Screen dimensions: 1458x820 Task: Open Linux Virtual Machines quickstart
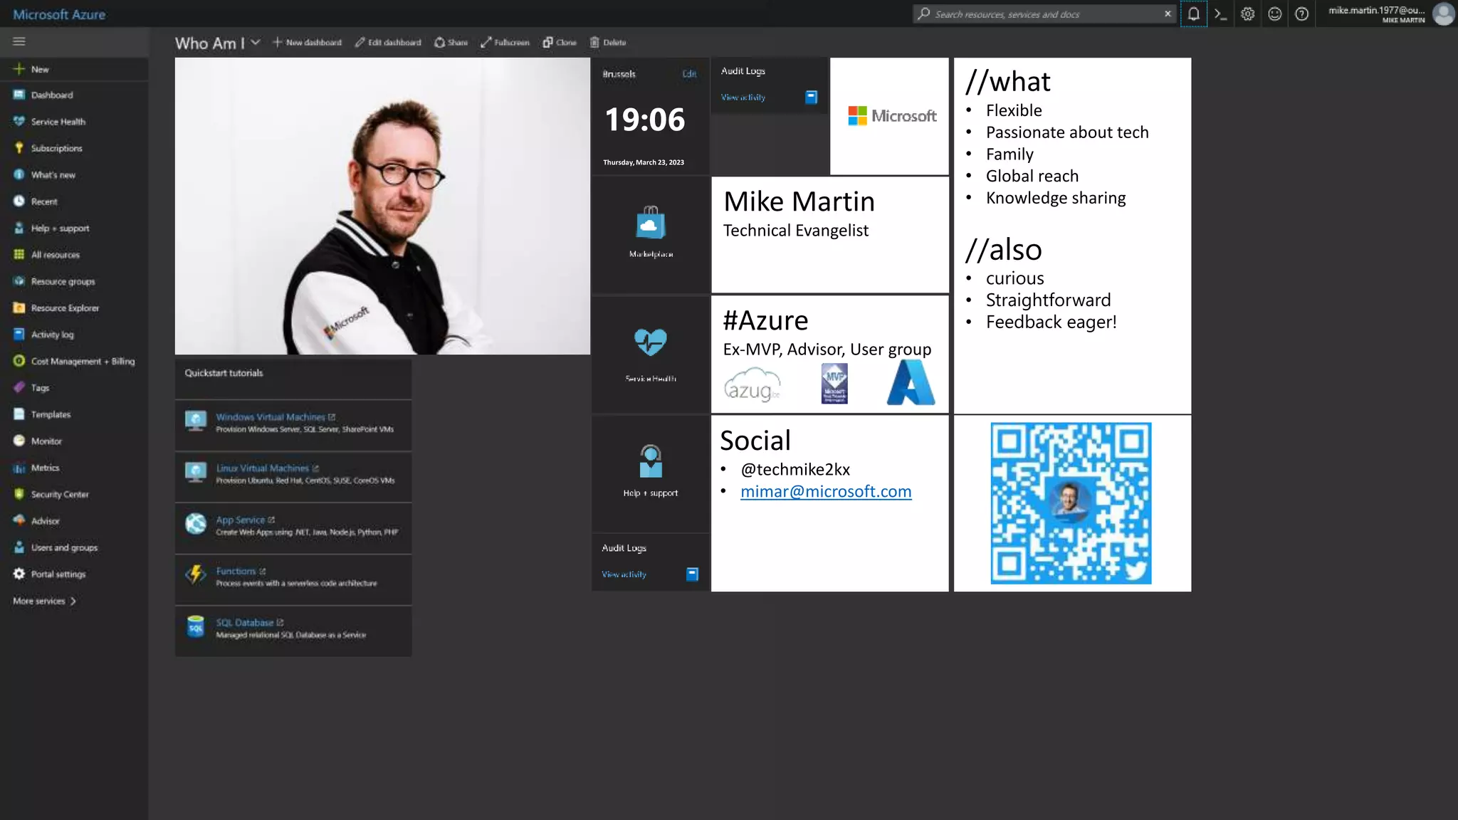pos(293,476)
